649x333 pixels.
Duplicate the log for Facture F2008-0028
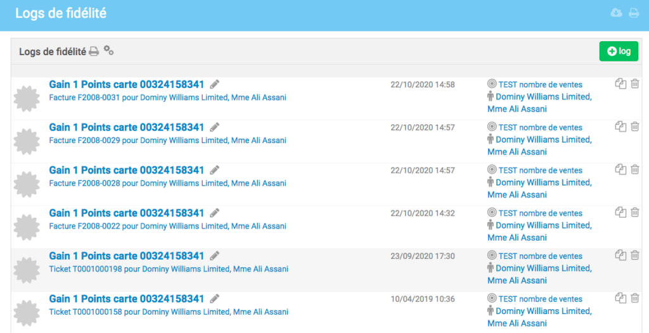tap(620, 169)
